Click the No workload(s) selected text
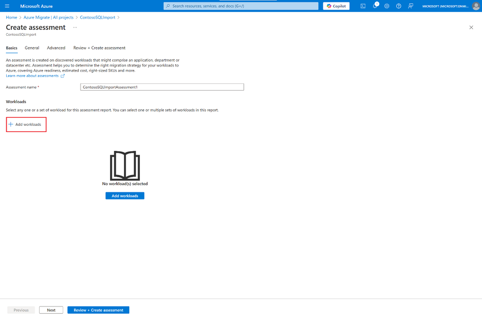The width and height of the screenshot is (482, 321). coord(125,184)
